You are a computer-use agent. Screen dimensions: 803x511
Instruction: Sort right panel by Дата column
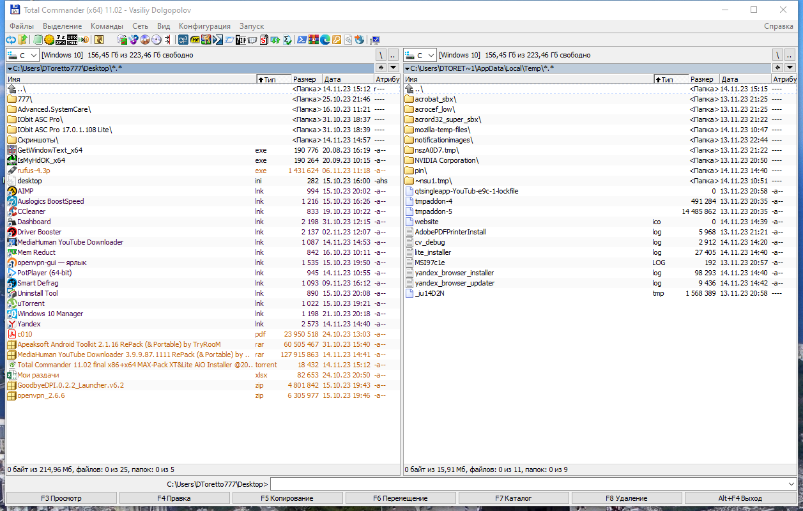point(745,79)
